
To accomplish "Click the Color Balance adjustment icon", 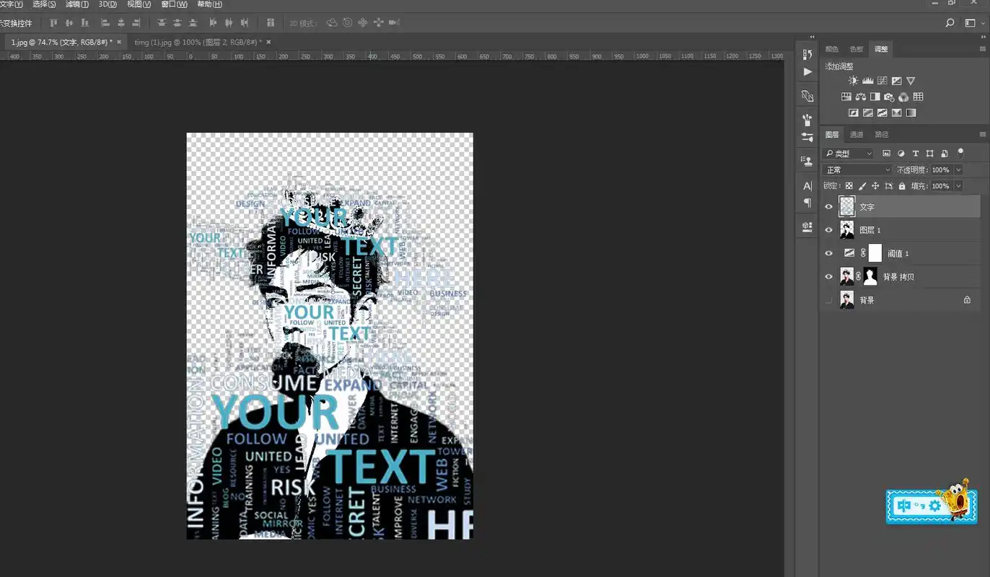I will point(861,97).
